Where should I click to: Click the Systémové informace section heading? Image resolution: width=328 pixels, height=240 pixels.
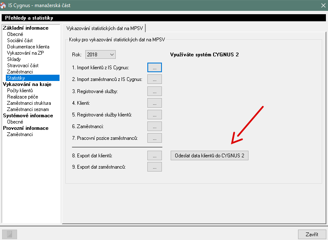coord(28,116)
